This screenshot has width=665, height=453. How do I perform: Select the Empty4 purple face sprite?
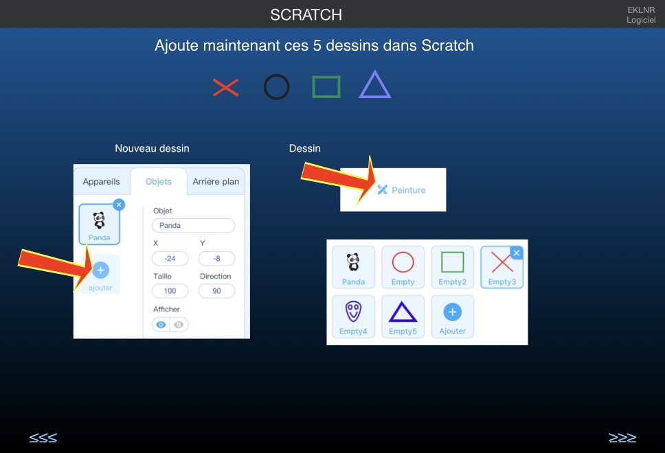click(353, 317)
